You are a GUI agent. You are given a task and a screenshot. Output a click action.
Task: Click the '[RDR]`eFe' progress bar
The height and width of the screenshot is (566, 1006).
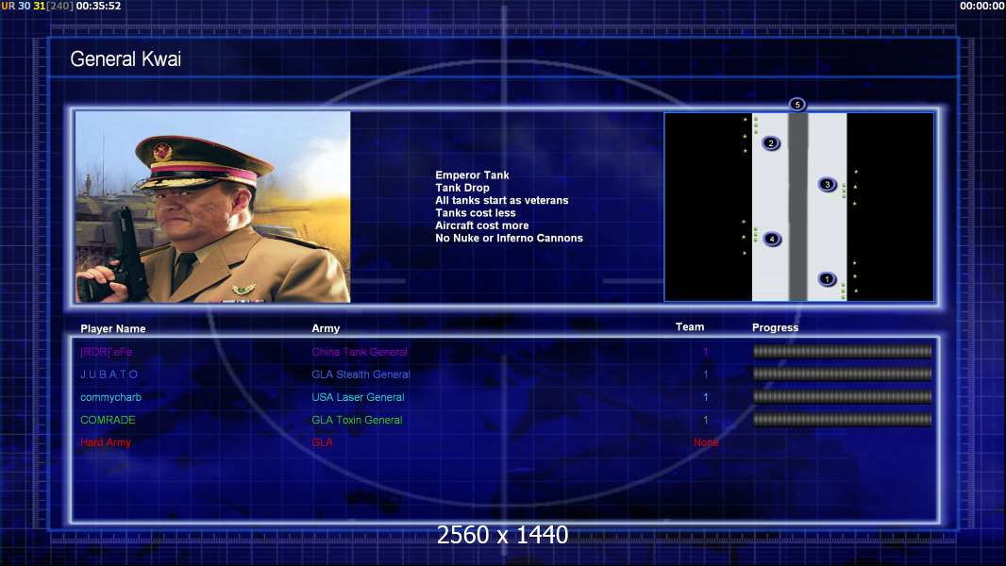(x=842, y=351)
